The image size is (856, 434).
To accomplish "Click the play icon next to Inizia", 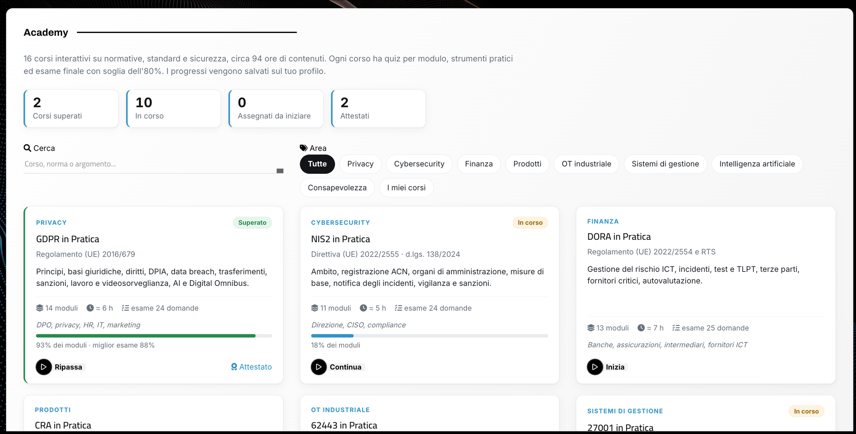I will coord(595,367).
